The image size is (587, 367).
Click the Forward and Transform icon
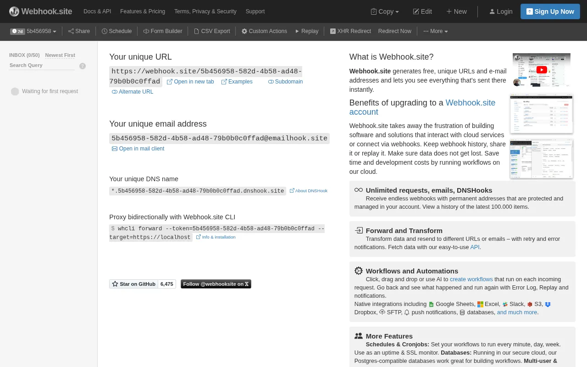(359, 230)
